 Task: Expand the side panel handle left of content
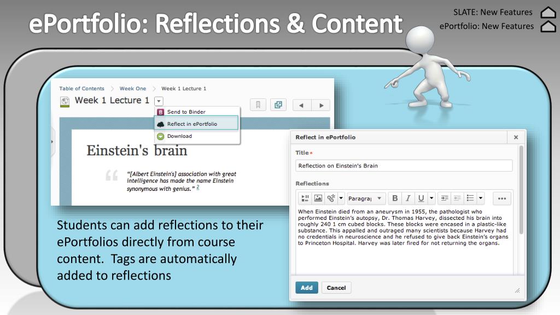click(x=52, y=142)
